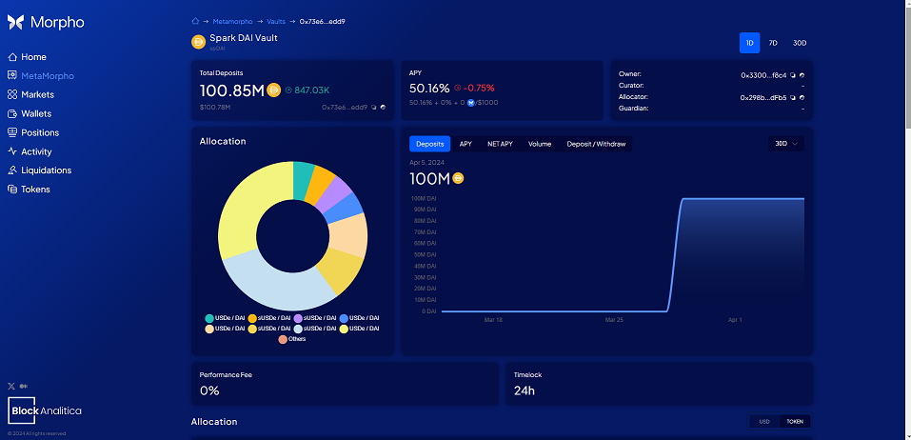Switch chart to the Deposits tab
The width and height of the screenshot is (911, 440).
pyautogui.click(x=430, y=144)
